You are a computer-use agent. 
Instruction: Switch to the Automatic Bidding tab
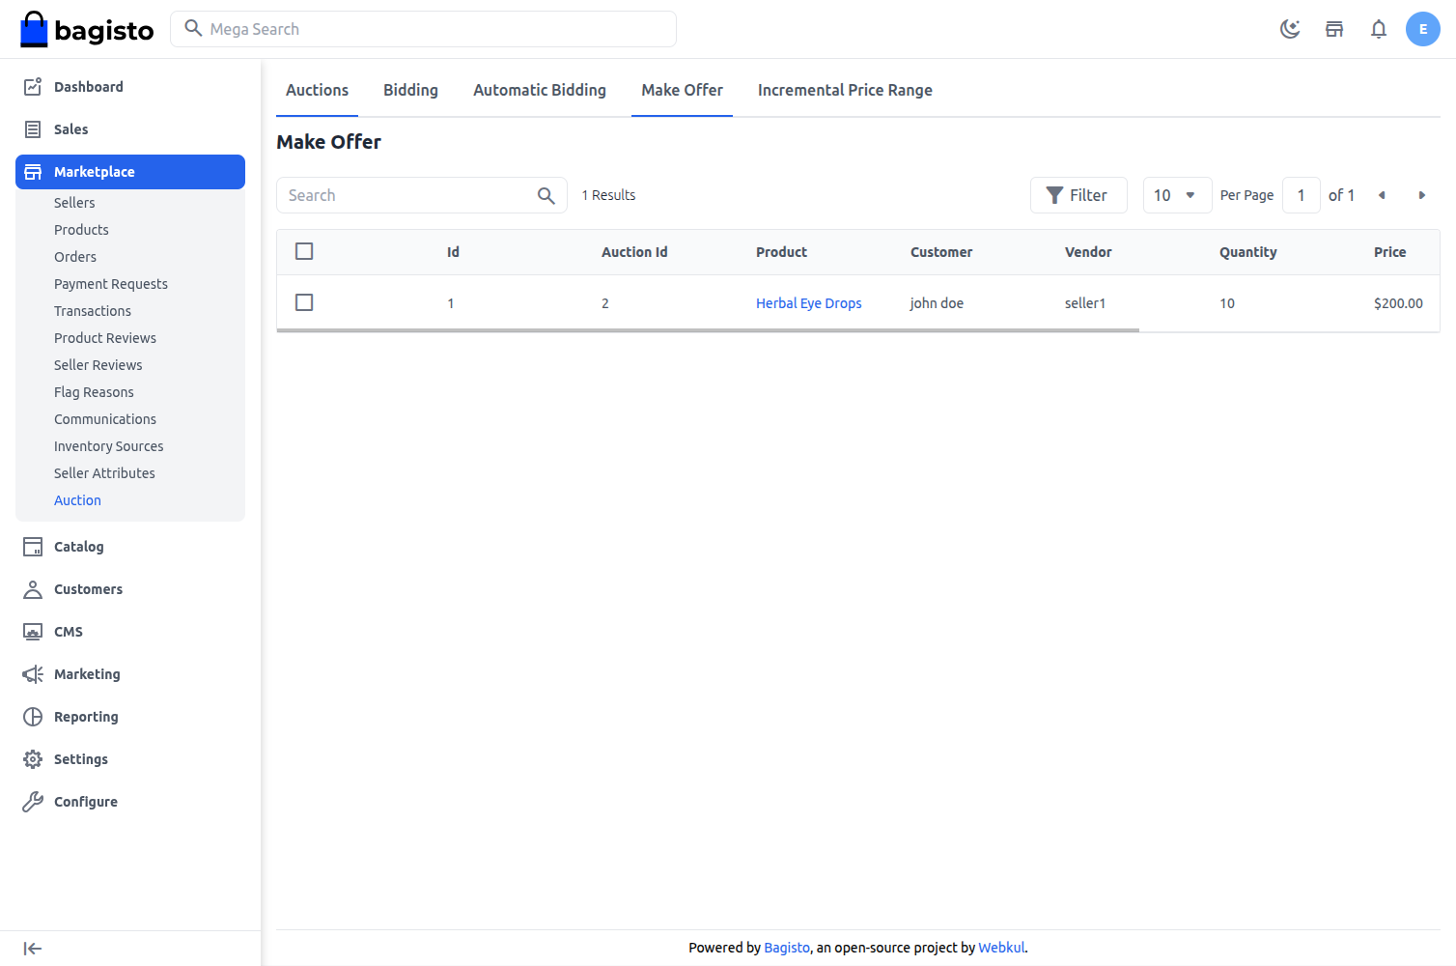point(540,90)
